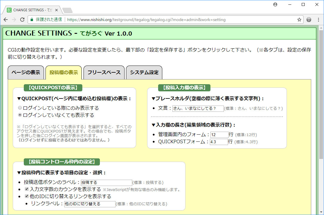
Task: Go back with the browser back arrow
Action: tap(6, 20)
